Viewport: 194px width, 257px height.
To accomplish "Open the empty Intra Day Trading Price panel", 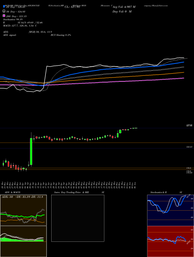I will [x=78, y=218].
